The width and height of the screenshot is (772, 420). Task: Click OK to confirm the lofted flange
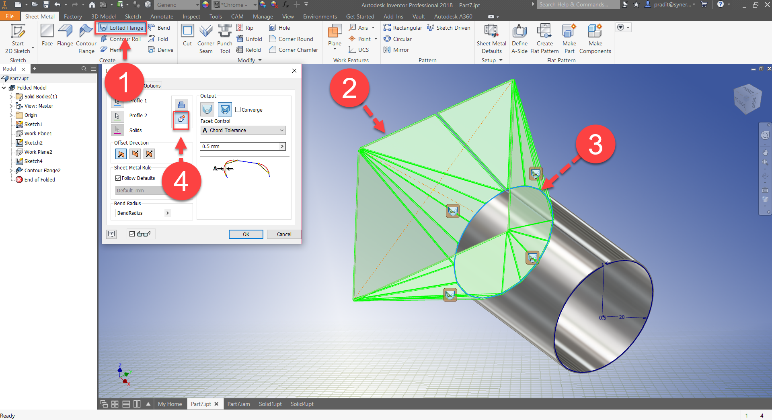pyautogui.click(x=246, y=234)
